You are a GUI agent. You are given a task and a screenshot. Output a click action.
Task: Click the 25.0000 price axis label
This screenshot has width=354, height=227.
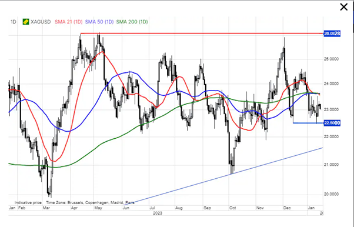pyautogui.click(x=332, y=59)
